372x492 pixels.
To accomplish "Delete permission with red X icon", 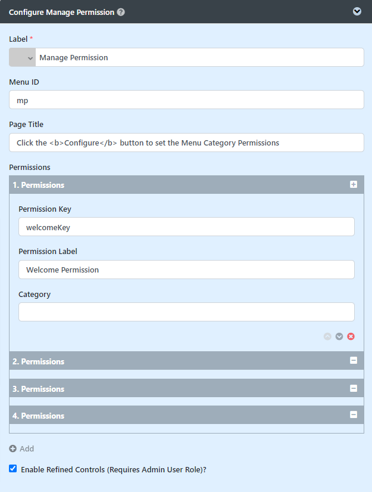I will [x=351, y=336].
